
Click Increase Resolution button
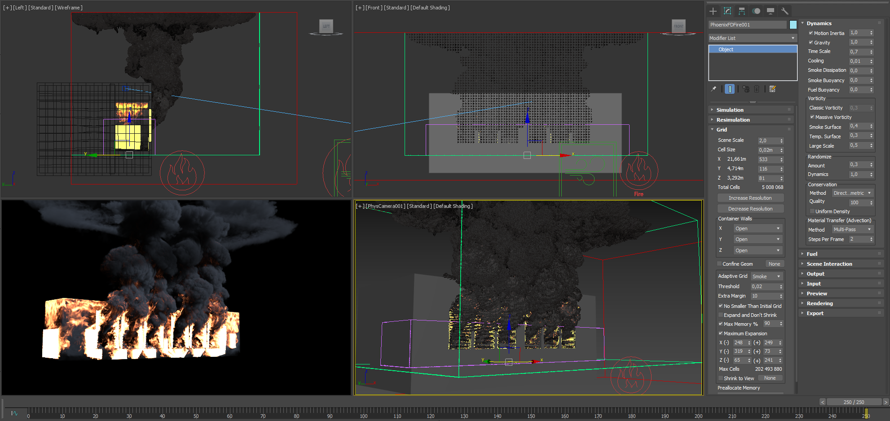tap(750, 198)
